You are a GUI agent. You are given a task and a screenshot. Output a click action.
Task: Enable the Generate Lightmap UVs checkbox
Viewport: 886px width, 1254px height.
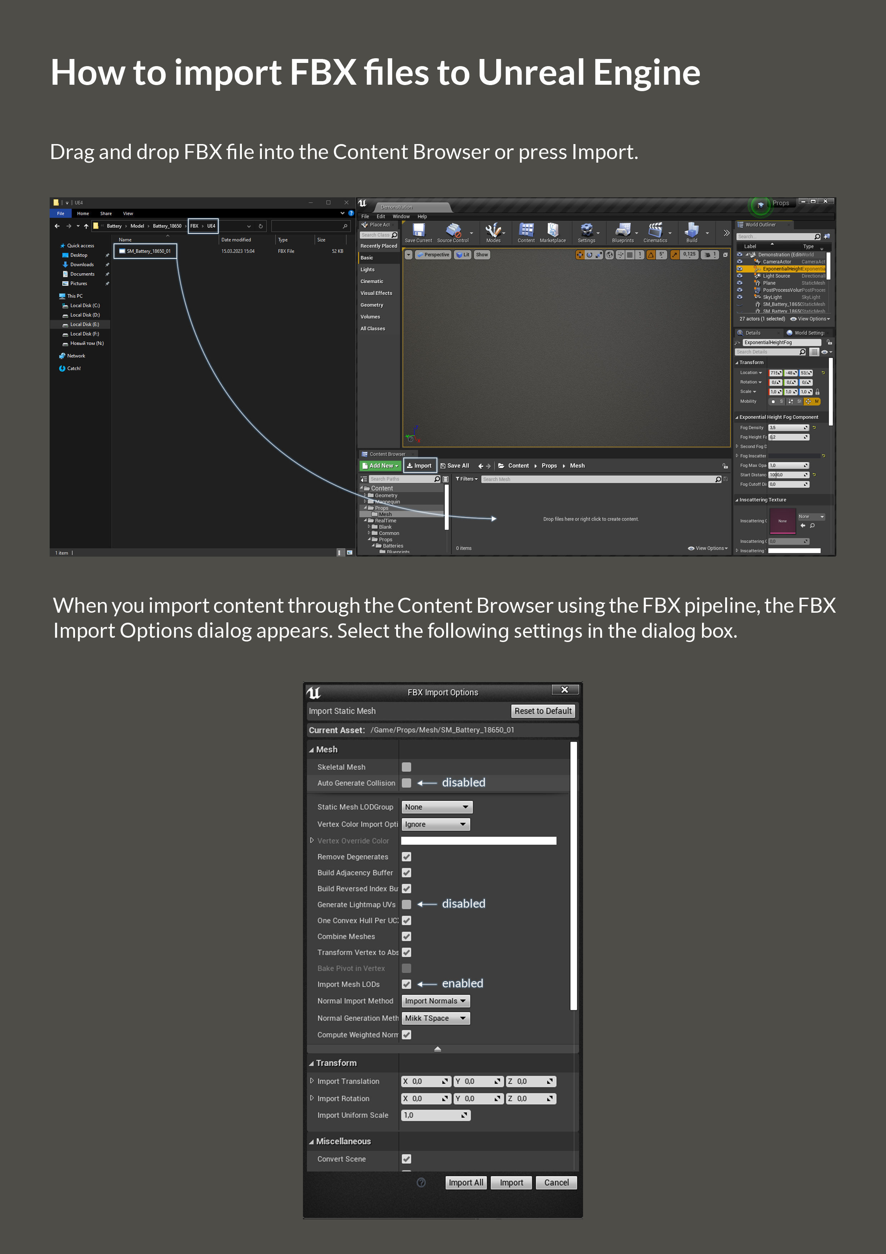pos(407,904)
